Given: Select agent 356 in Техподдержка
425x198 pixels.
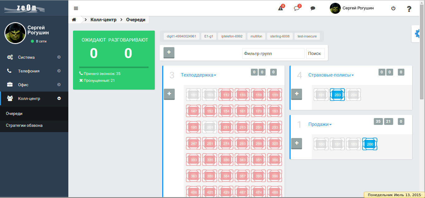Looking at the screenshot, I should pyautogui.click(x=275, y=160).
